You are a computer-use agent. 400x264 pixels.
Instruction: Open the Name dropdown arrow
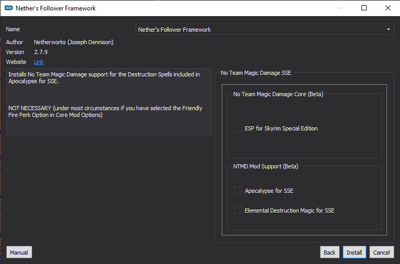[388, 29]
